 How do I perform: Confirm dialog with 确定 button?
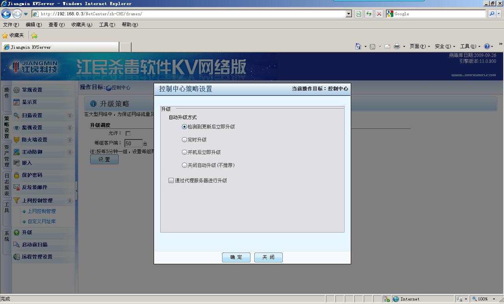click(x=236, y=257)
